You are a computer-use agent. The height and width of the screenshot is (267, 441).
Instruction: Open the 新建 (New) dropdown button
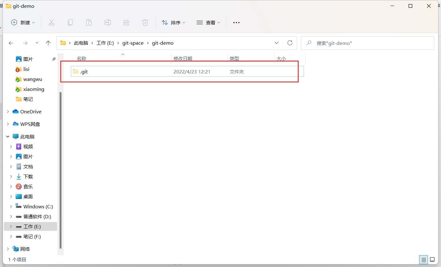tap(23, 22)
